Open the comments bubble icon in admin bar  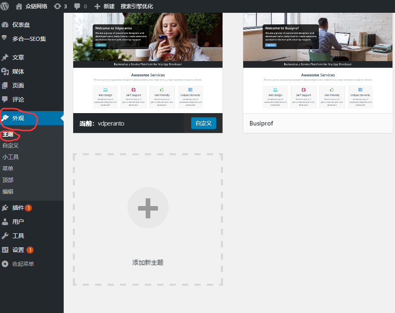coord(77,6)
